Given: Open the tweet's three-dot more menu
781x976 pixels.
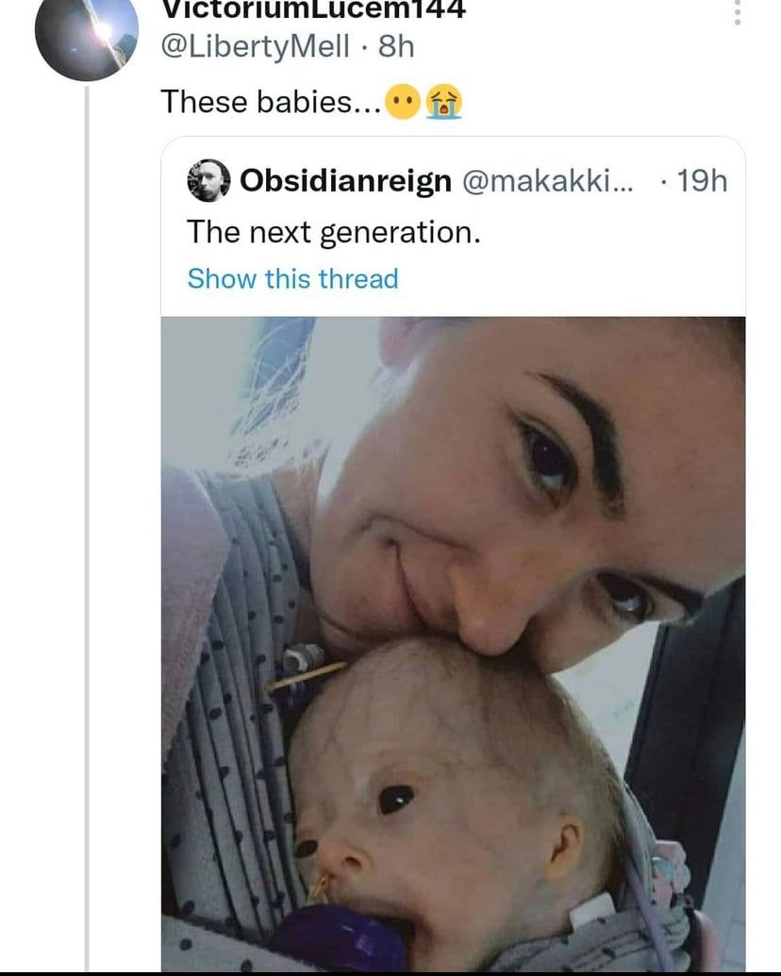Looking at the screenshot, I should 738,11.
